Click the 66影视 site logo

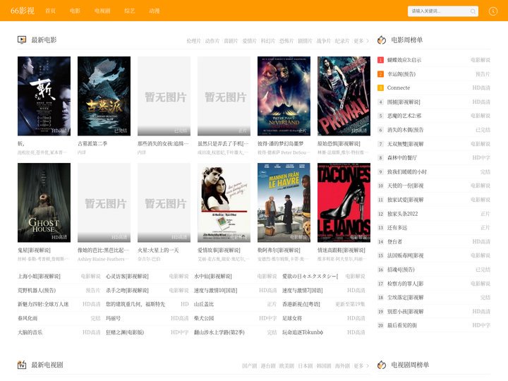23,11
